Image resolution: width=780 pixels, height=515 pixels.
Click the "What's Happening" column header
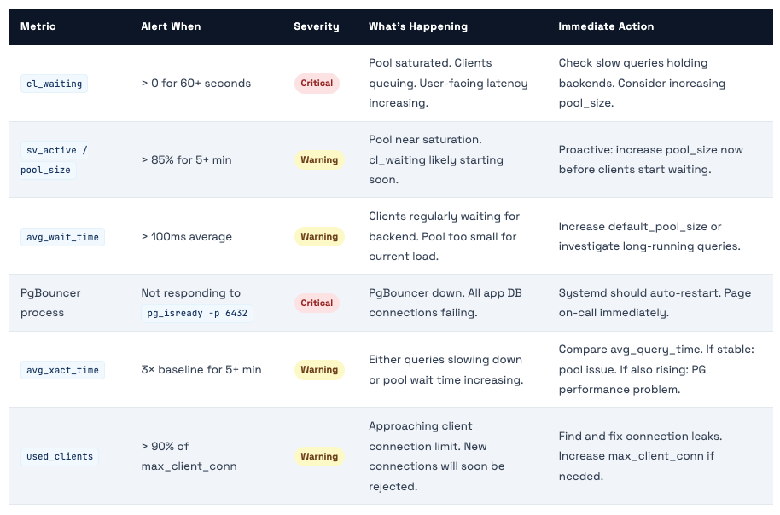(x=418, y=26)
